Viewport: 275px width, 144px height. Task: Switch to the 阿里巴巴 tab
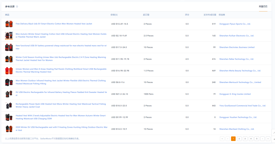pyautogui.click(x=263, y=7)
